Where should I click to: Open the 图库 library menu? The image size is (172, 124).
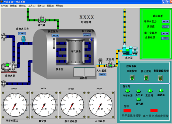[x=41, y=5]
